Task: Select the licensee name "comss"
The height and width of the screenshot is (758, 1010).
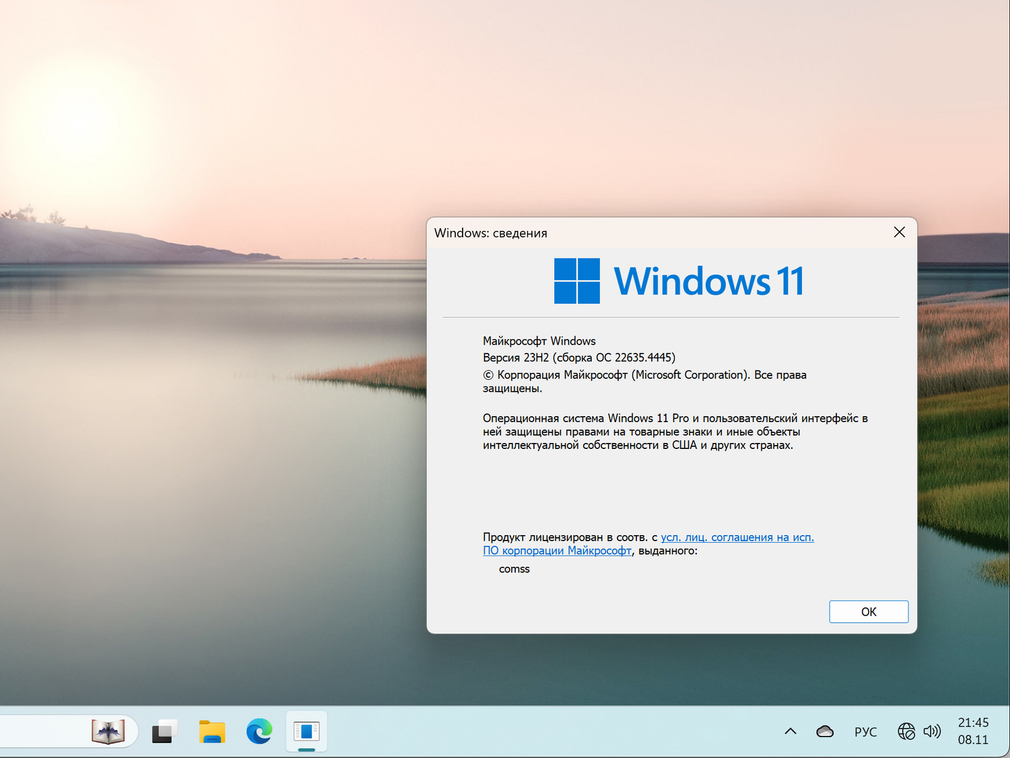Action: click(x=514, y=569)
